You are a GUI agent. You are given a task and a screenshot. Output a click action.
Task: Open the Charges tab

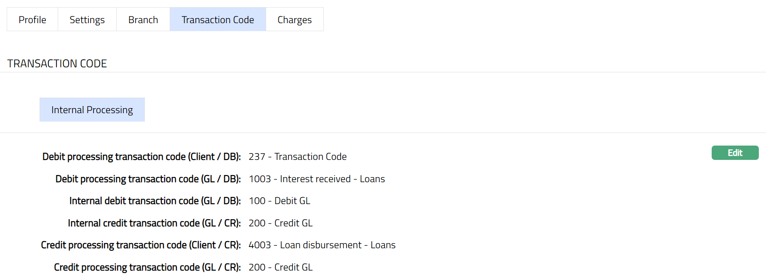[294, 20]
